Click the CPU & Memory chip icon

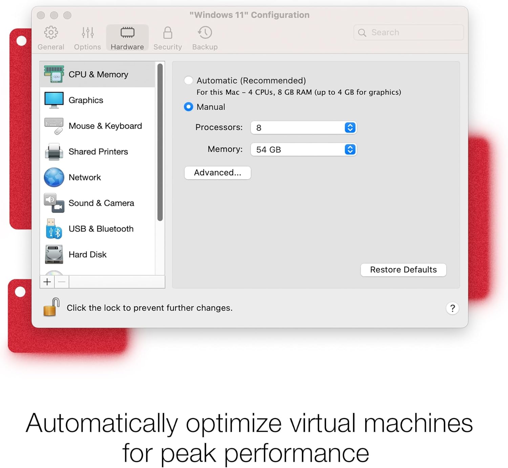54,74
